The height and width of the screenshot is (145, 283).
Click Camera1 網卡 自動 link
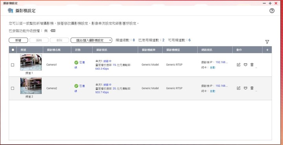(213, 67)
